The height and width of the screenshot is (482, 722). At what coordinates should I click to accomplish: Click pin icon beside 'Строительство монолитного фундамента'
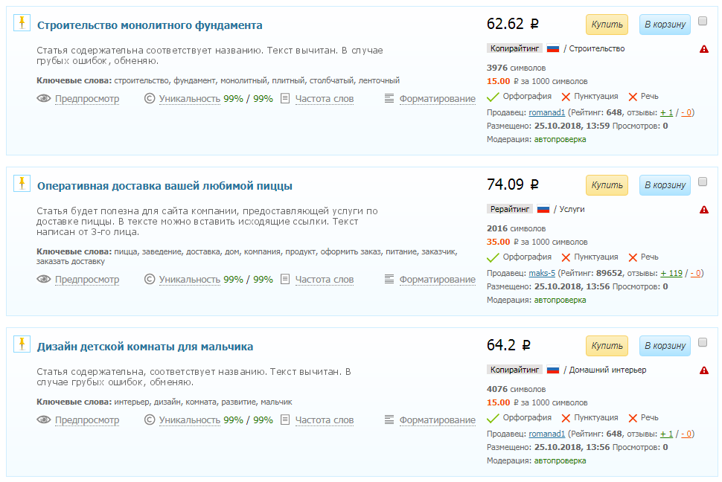22,22
